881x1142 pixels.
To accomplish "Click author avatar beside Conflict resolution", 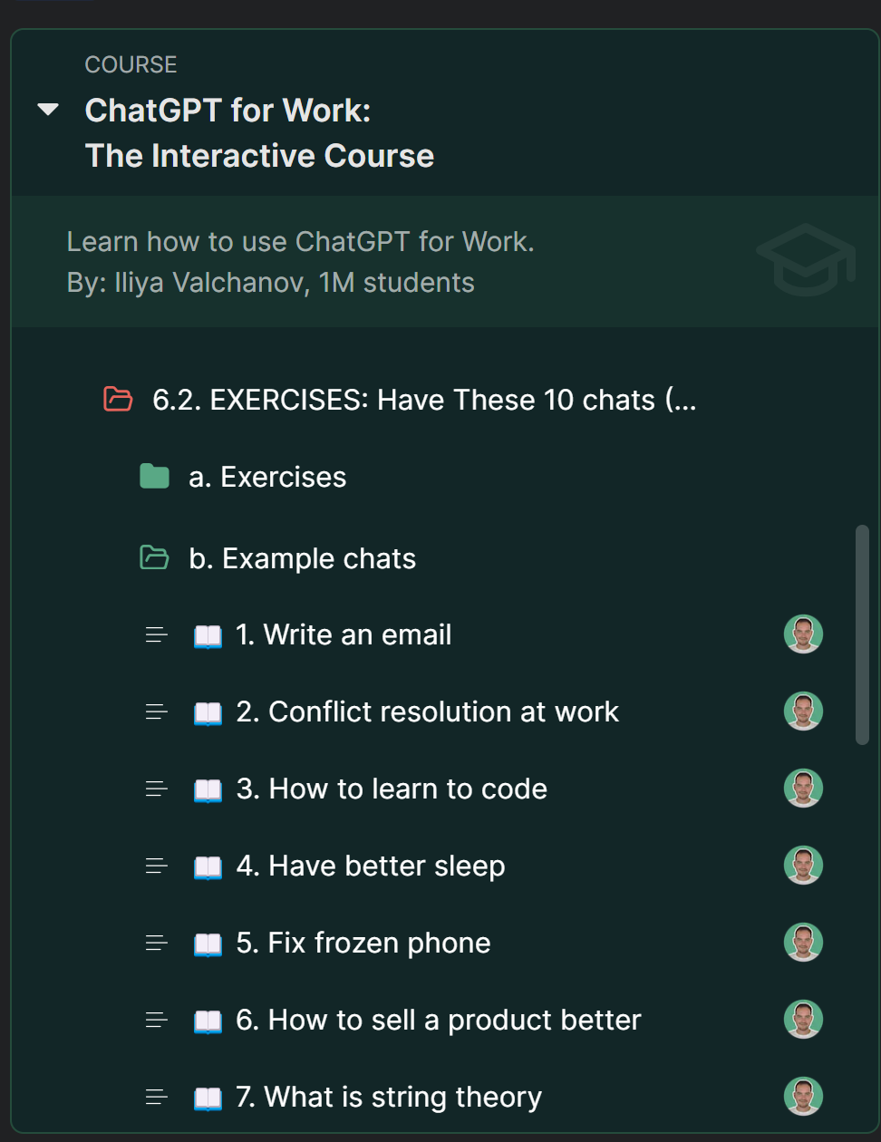I will click(x=803, y=711).
